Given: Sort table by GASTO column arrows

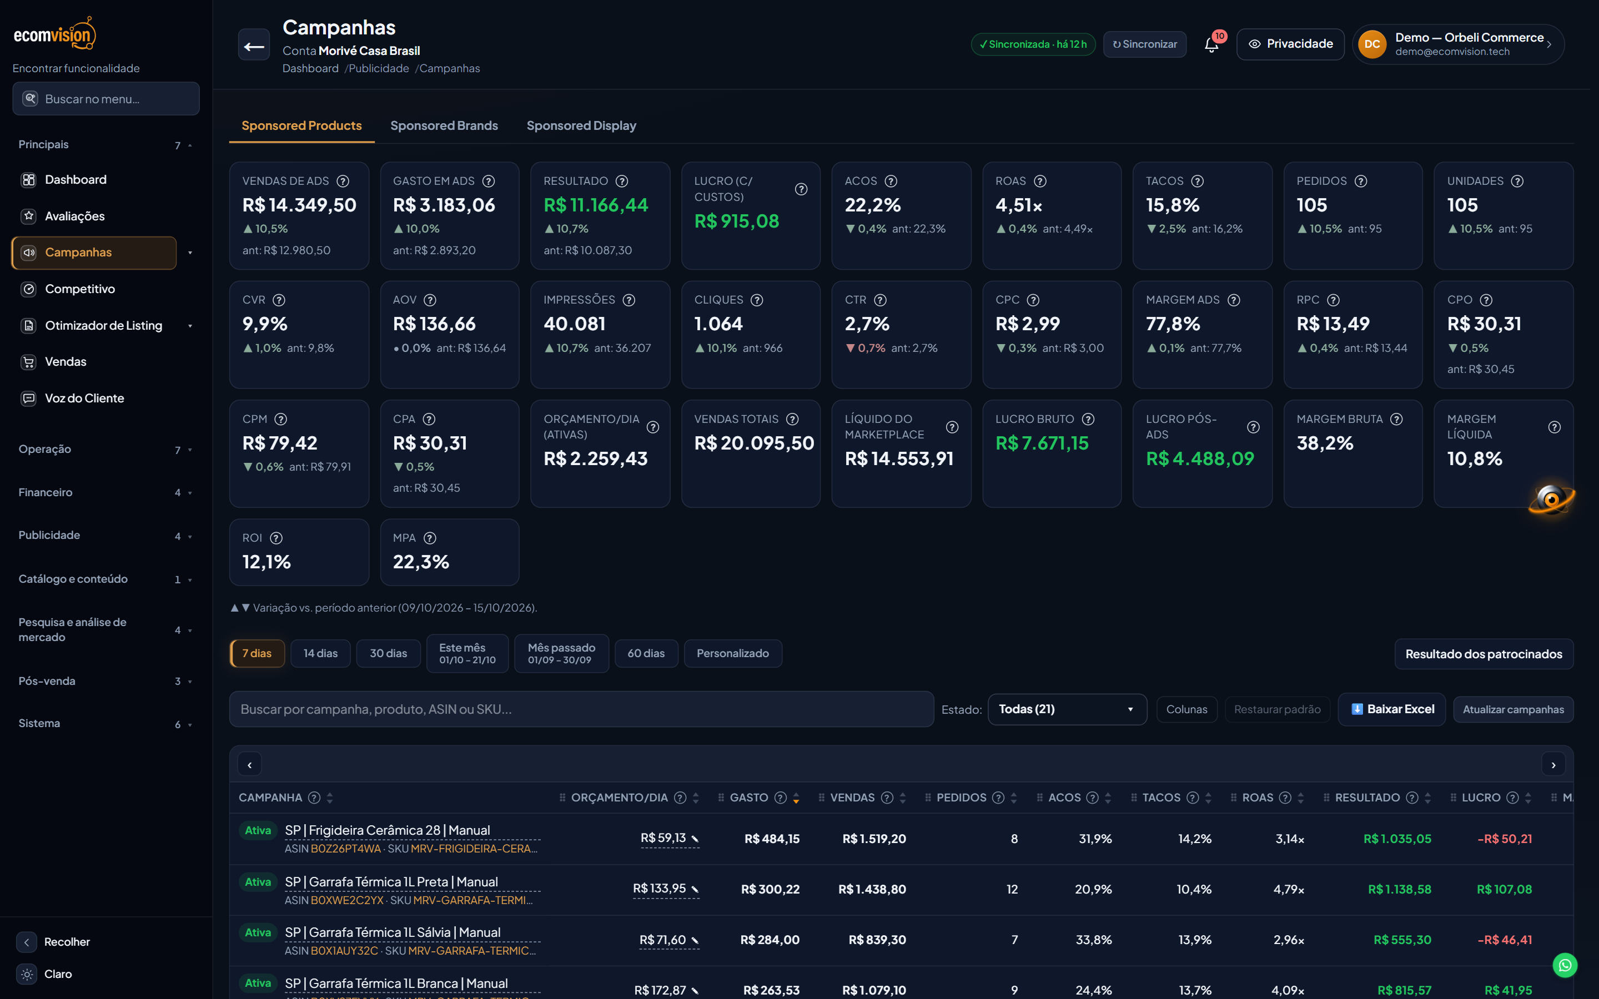Looking at the screenshot, I should [x=796, y=798].
